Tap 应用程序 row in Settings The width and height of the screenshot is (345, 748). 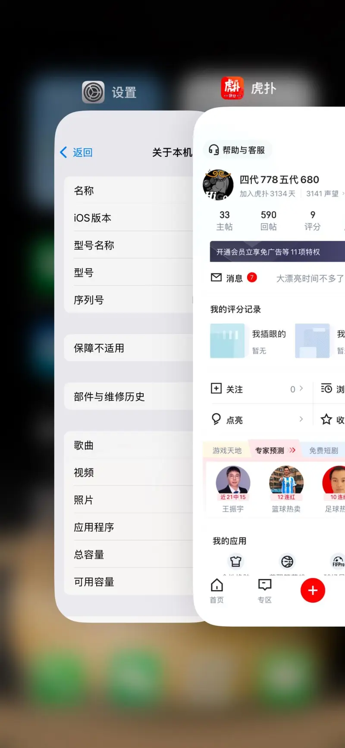click(x=129, y=526)
